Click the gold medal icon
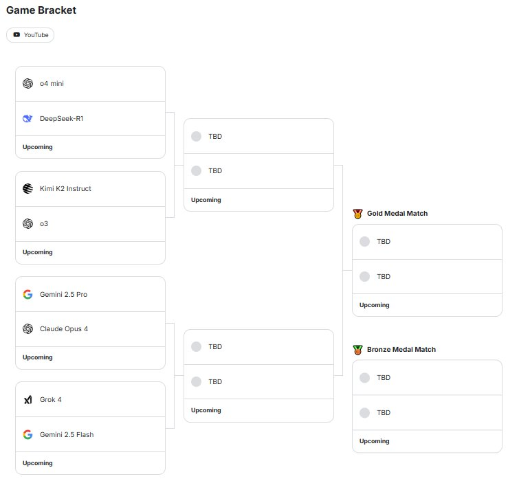Viewport: 508px width, 481px height. pyautogui.click(x=357, y=214)
